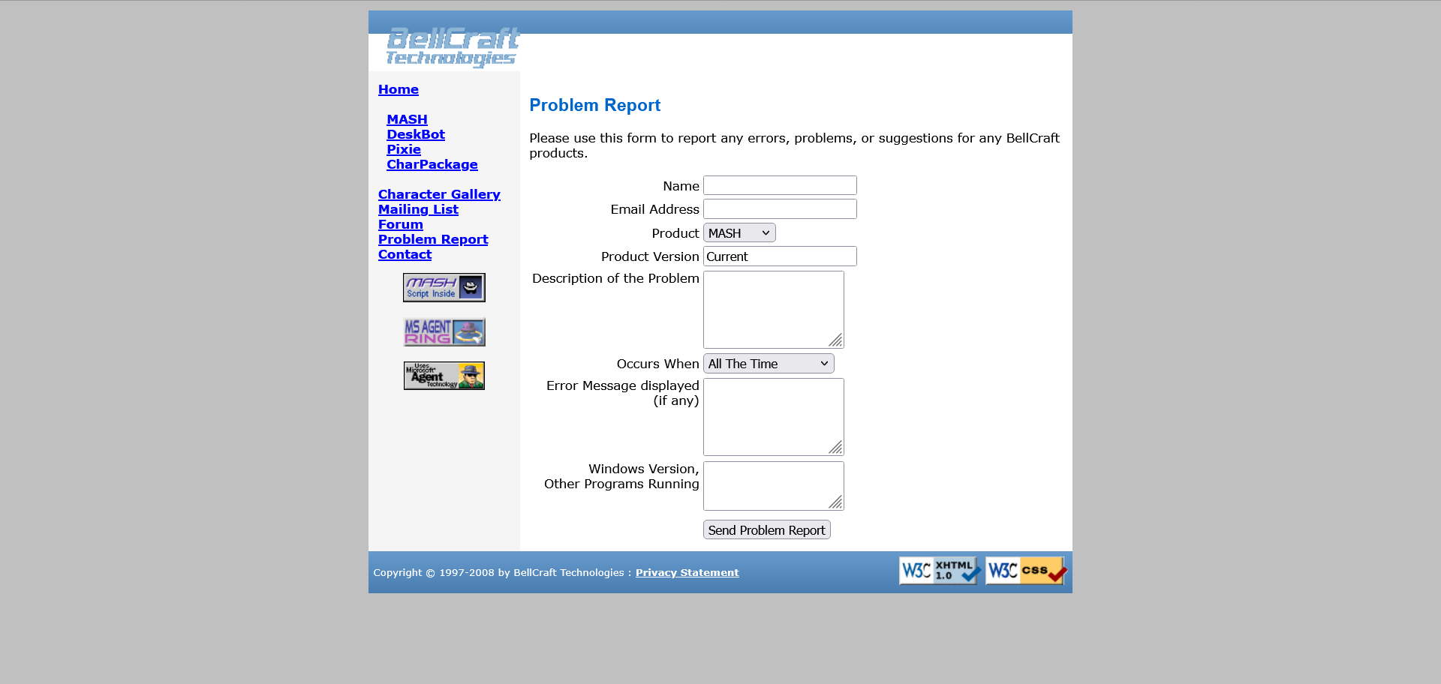This screenshot has height=684, width=1441.
Task: Open the MS Agent Ring badge
Action: tap(444, 332)
